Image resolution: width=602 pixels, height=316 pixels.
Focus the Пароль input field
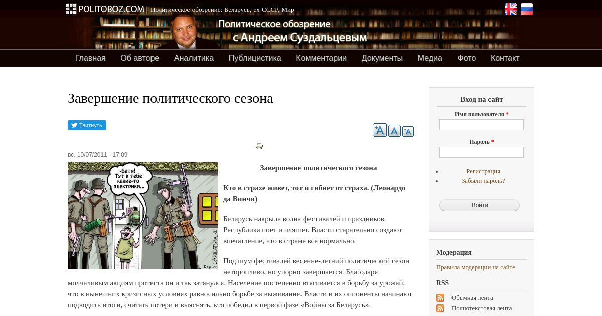[482, 152]
